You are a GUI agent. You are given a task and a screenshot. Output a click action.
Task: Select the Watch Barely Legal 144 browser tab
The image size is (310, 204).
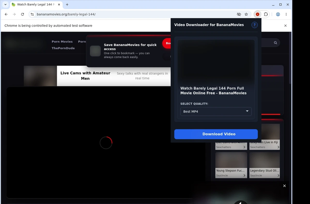point(36,5)
